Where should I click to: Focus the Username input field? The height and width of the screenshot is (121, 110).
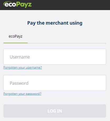pos(55,57)
